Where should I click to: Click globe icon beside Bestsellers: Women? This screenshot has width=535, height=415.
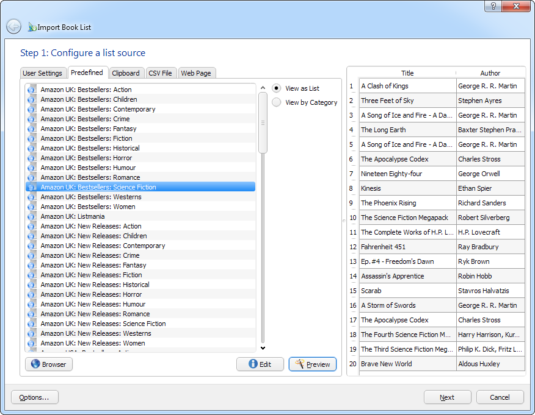pyautogui.click(x=32, y=207)
